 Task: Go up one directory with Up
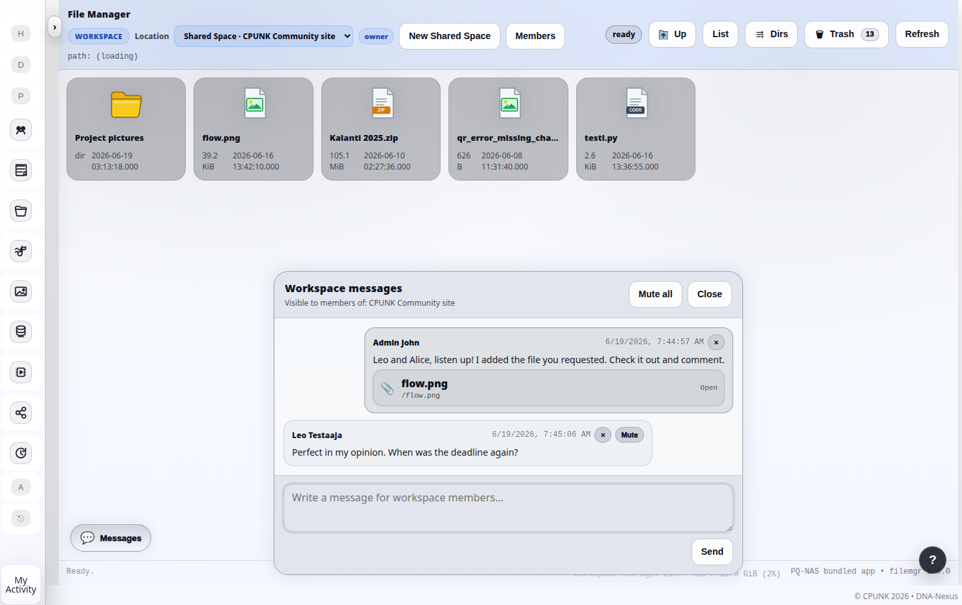click(672, 35)
